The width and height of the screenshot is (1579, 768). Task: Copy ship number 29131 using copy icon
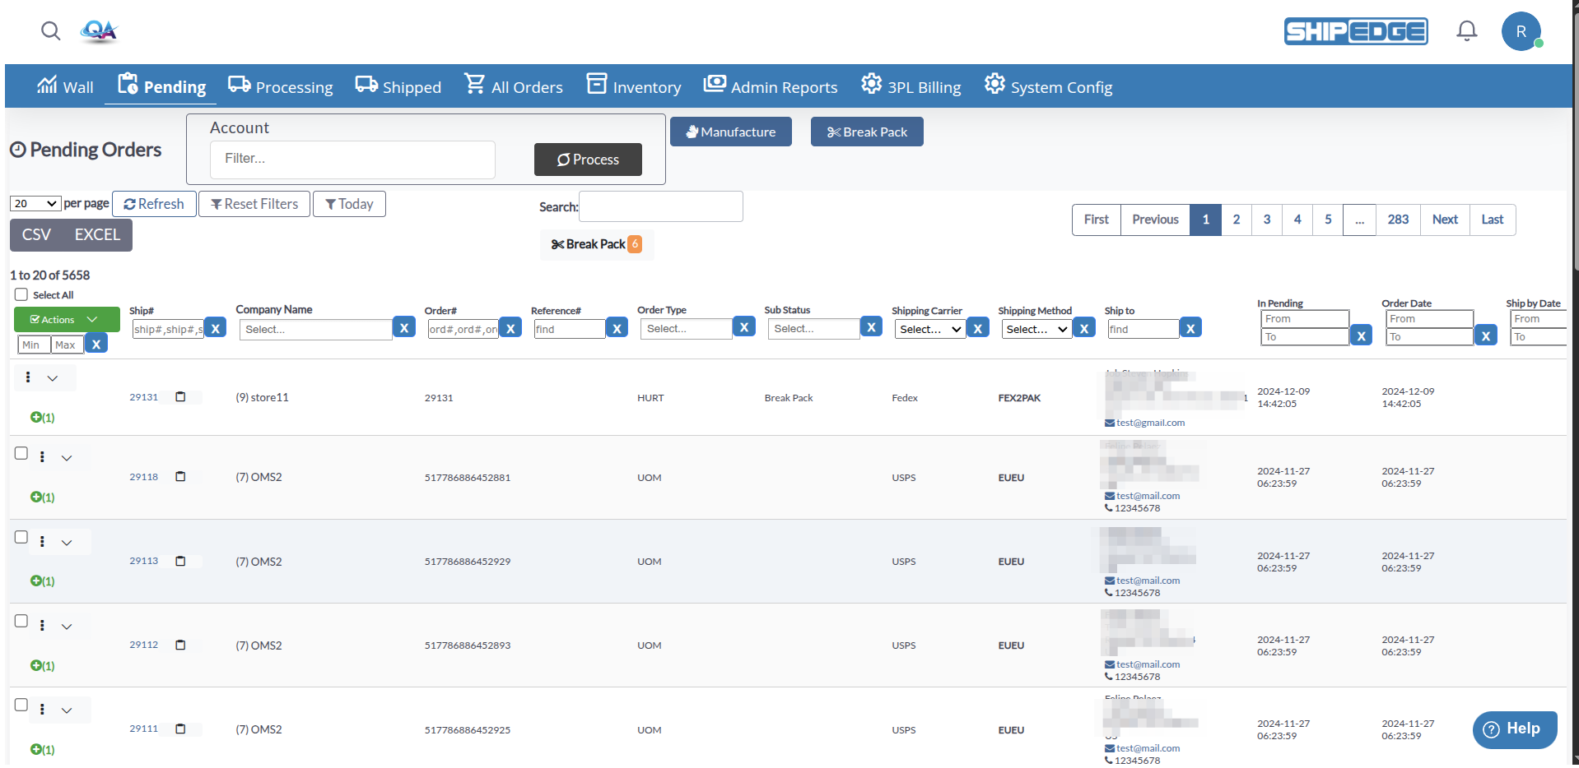point(180,396)
